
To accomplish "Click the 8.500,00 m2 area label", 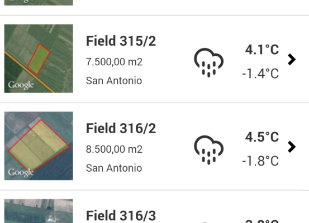I will point(114,149).
